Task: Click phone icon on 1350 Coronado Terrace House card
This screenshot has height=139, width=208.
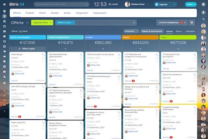Action: [x=119, y=55]
